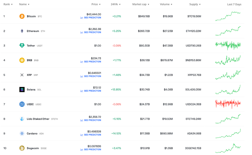This screenshot has width=252, height=155.
Task: Select Tether's -0.09% change value
Action: (x=117, y=46)
